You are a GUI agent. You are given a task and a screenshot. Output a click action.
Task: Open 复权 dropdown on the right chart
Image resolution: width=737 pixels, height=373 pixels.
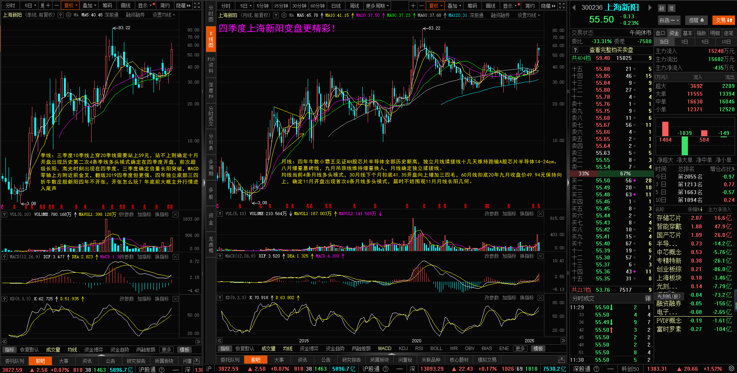pyautogui.click(x=436, y=5)
